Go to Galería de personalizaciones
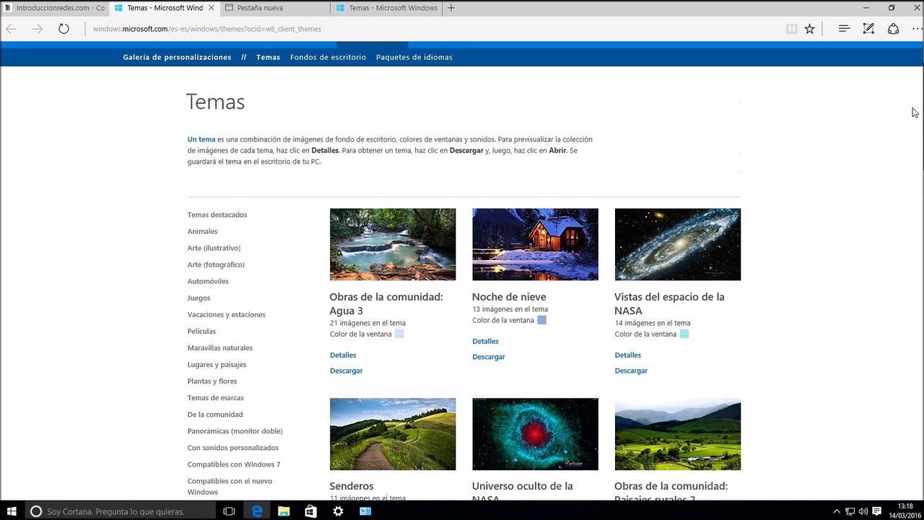Viewport: 924px width, 520px height. 177,57
